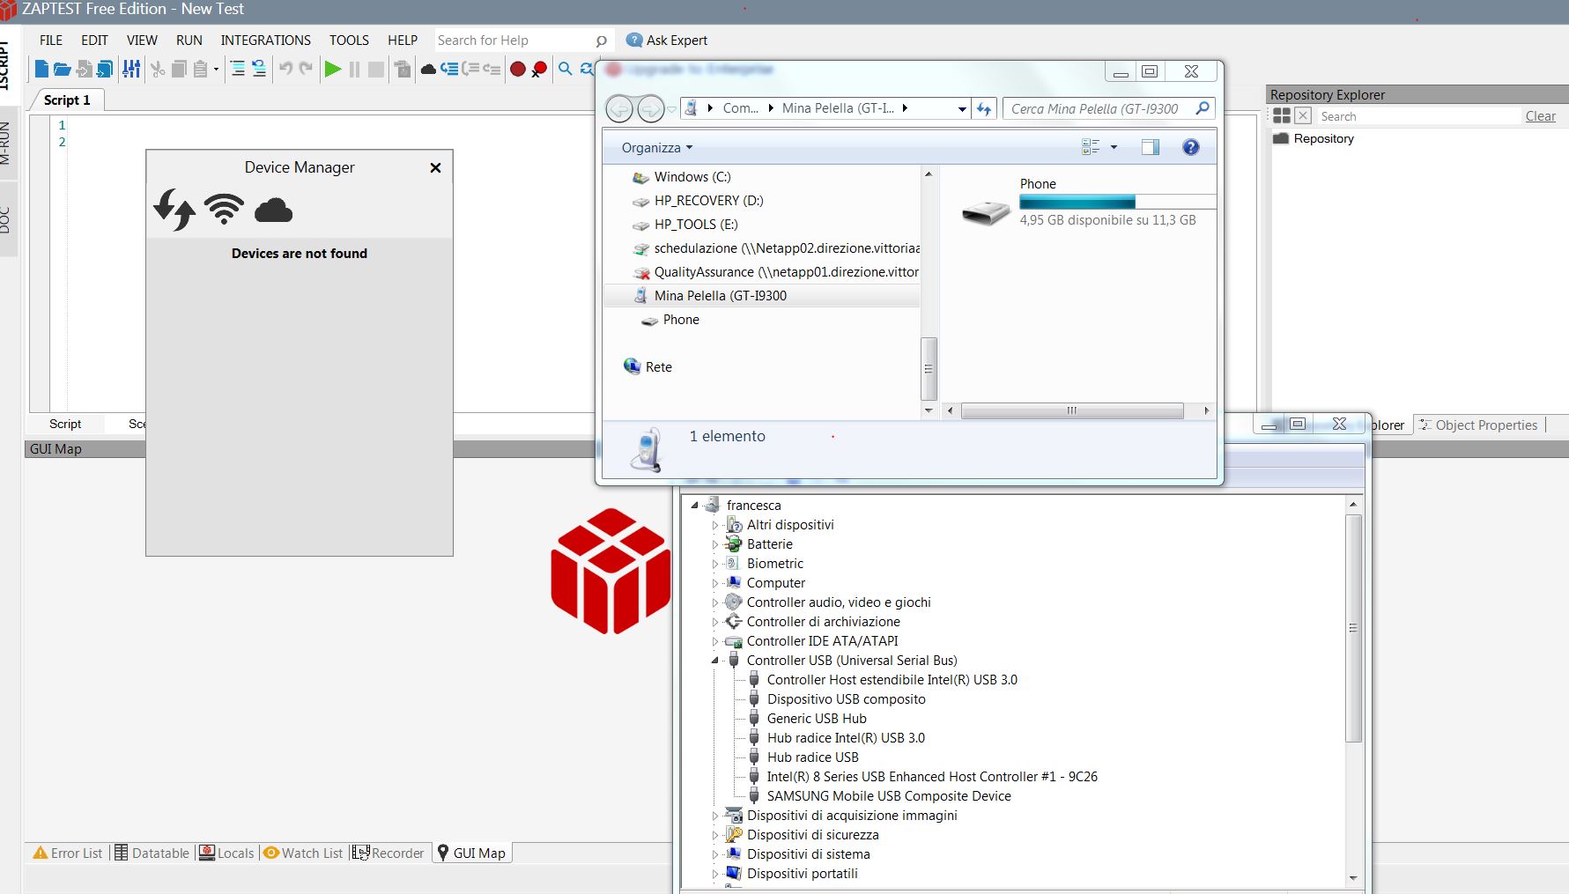
Task: Click the grid view icon in Repository Explorer
Action: tap(1282, 115)
